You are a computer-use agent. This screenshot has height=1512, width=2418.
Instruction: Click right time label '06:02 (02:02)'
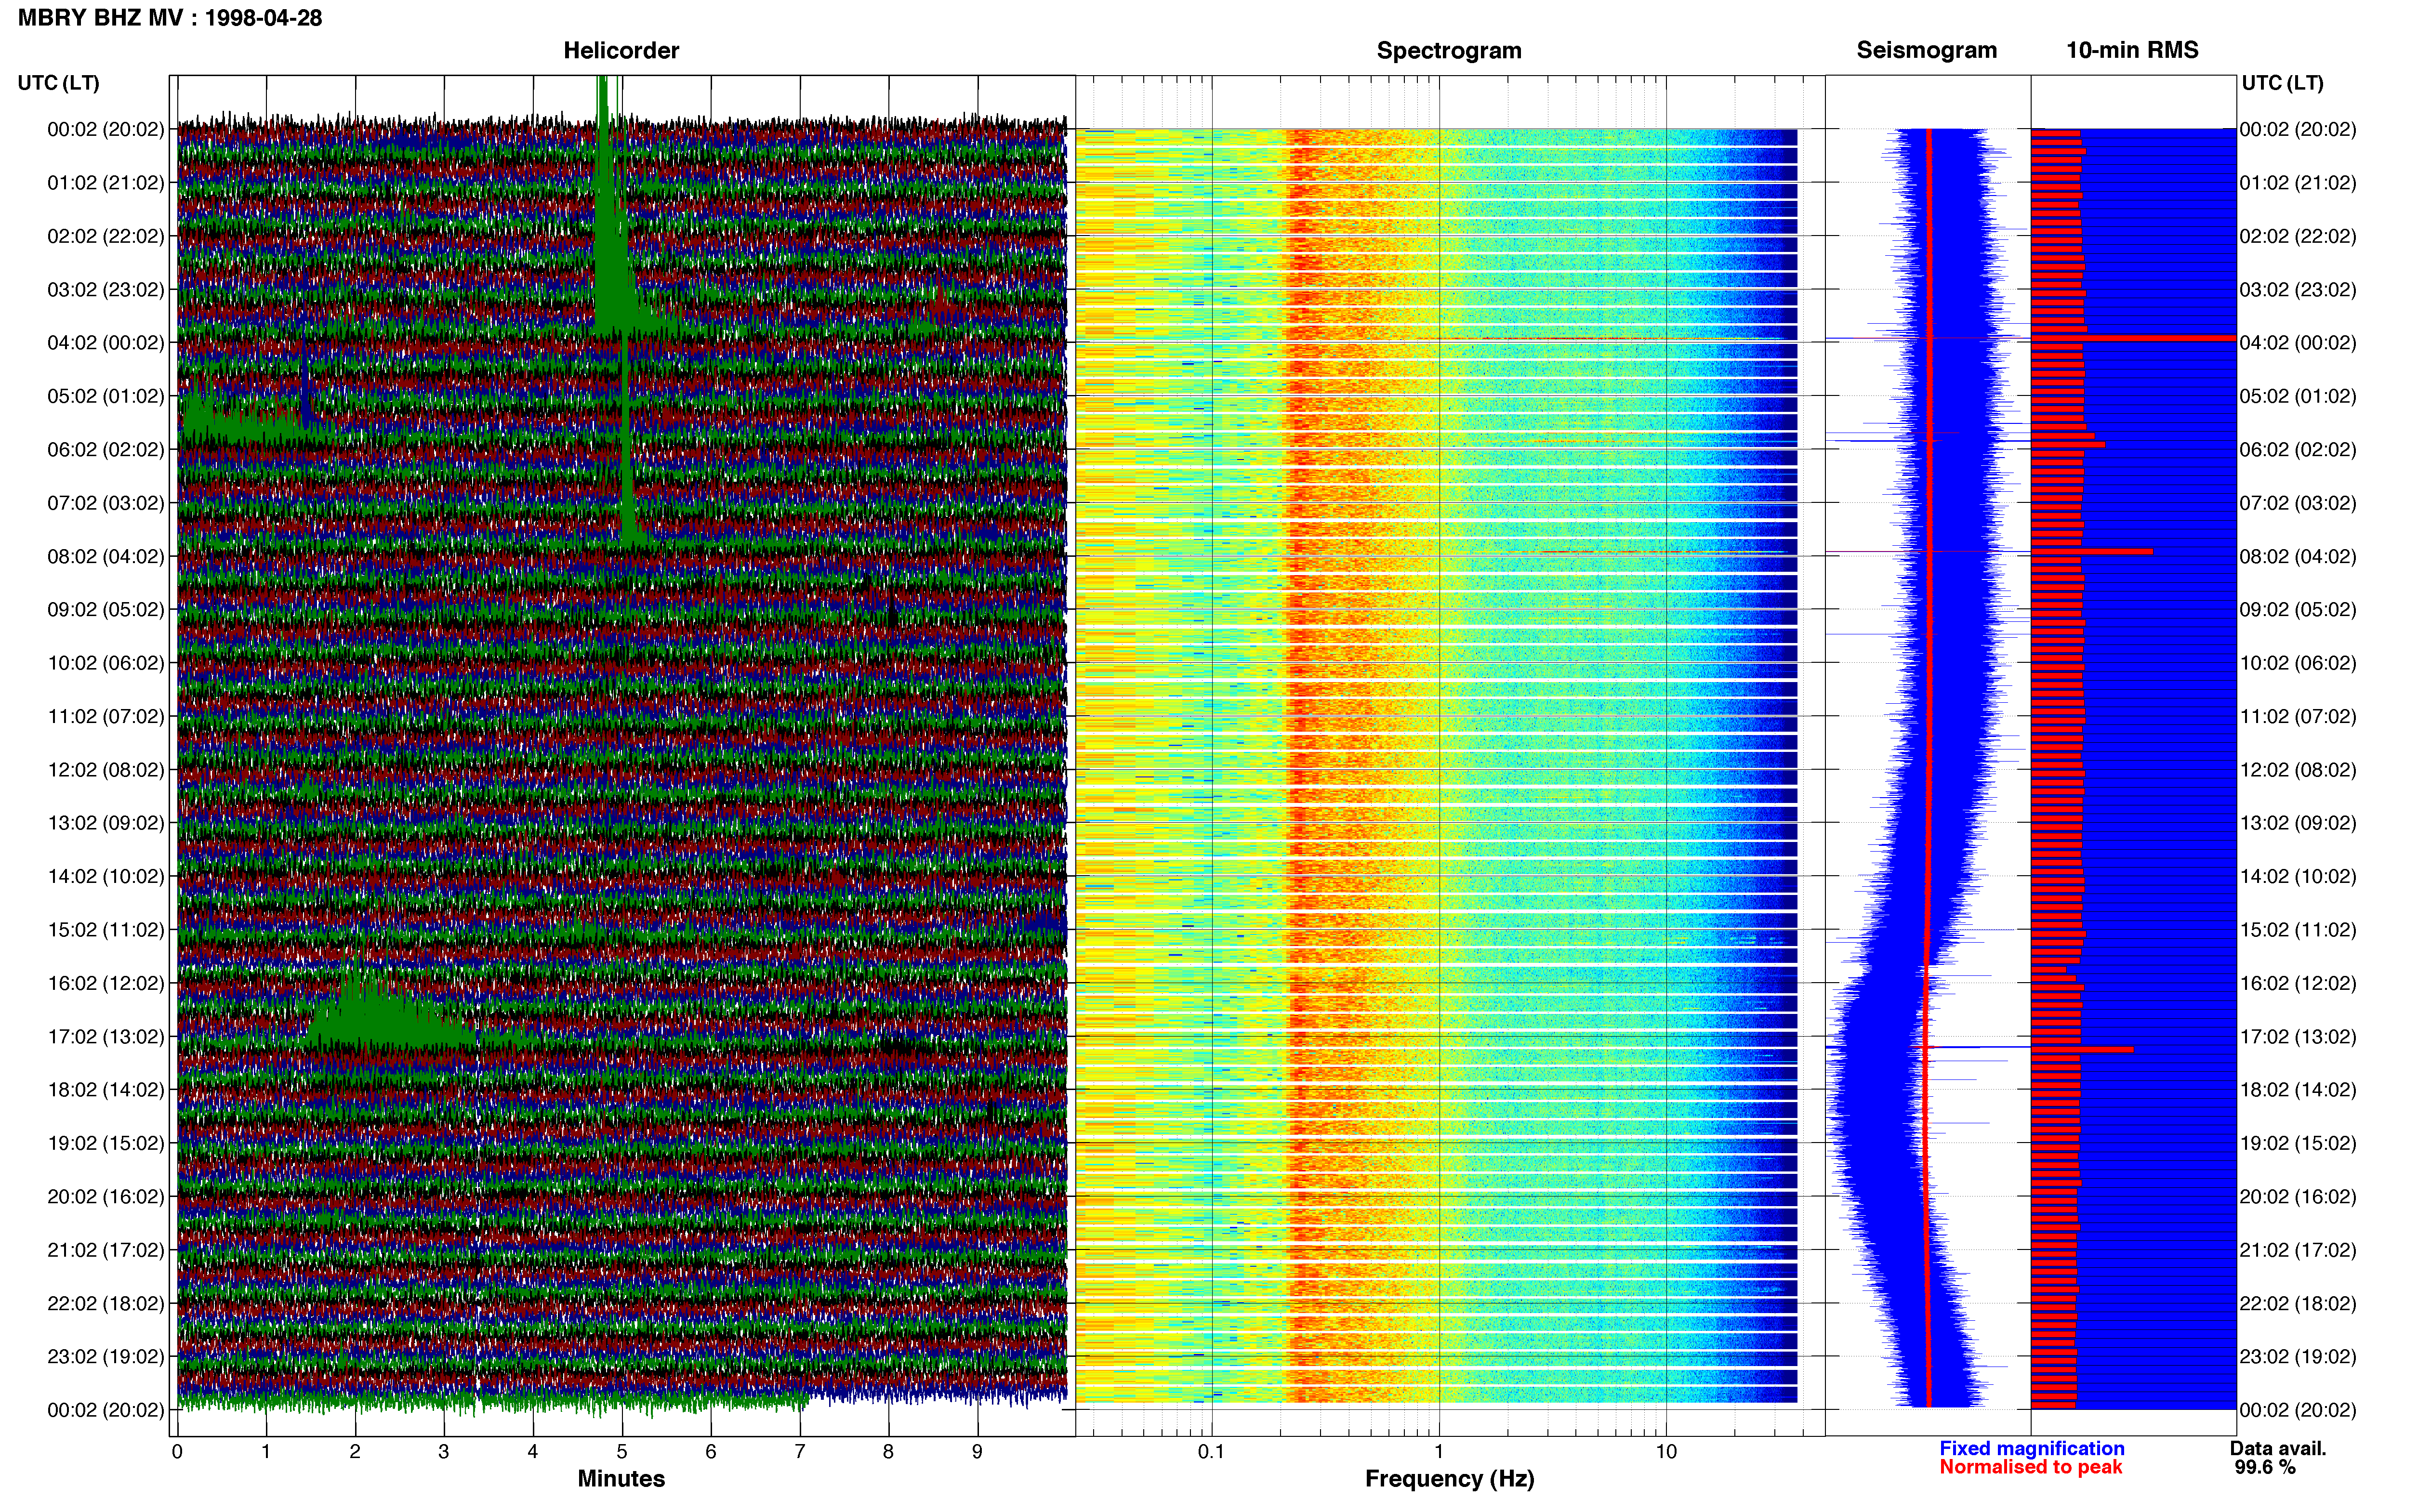pos(2297,450)
